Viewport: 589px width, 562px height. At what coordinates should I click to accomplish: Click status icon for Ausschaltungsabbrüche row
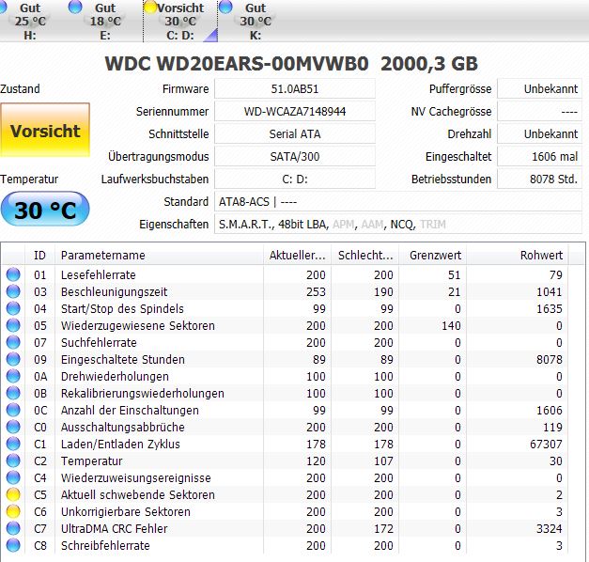13,427
